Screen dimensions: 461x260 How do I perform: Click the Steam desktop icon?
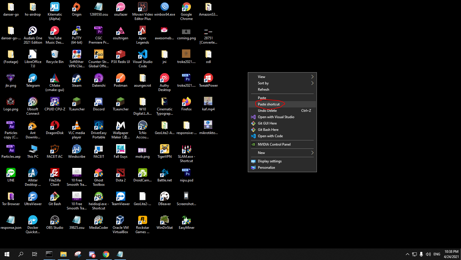[x=77, y=80]
